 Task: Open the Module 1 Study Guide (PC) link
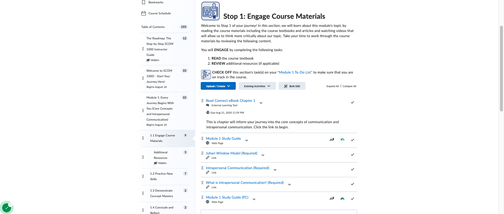(227, 197)
